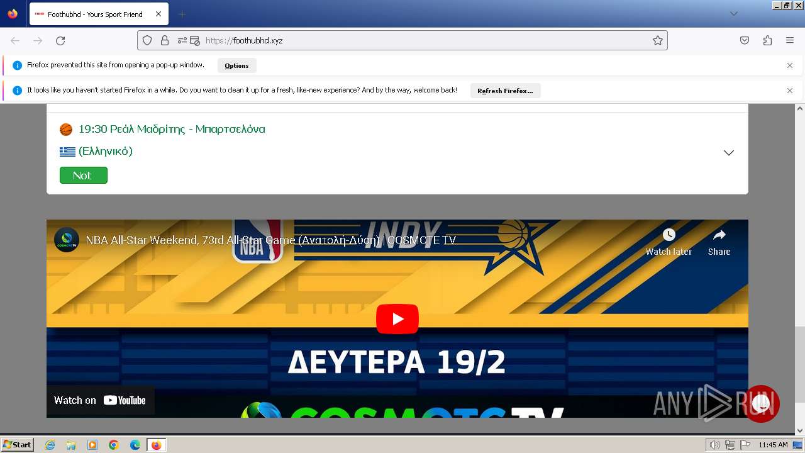Open the Extensions puzzle icon
The width and height of the screenshot is (805, 453).
point(767,40)
